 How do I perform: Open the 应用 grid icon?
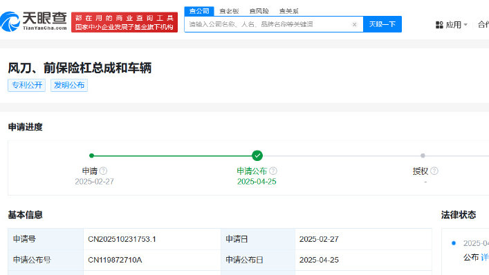439,25
